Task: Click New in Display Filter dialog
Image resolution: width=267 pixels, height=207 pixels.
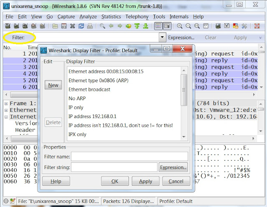Action: 53,85
